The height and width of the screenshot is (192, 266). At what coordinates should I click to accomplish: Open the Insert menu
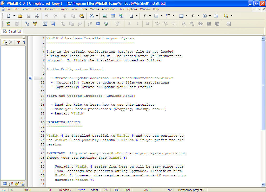coord(37,9)
